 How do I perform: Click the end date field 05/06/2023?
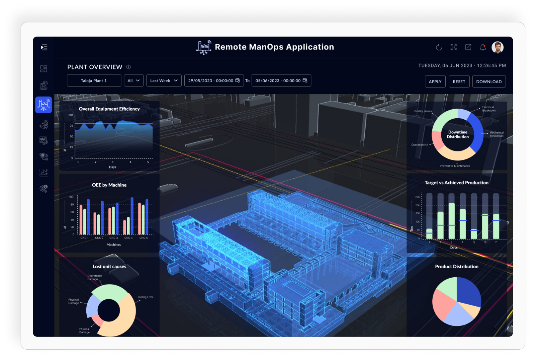[281, 81]
